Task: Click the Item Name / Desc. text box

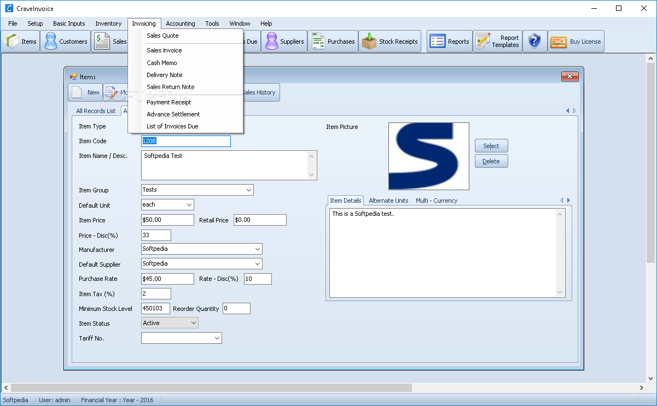Action: [229, 165]
